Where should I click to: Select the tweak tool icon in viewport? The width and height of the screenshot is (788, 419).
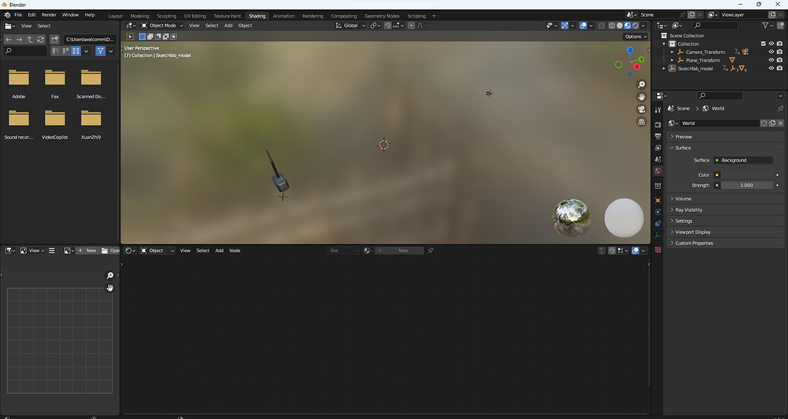(x=130, y=37)
